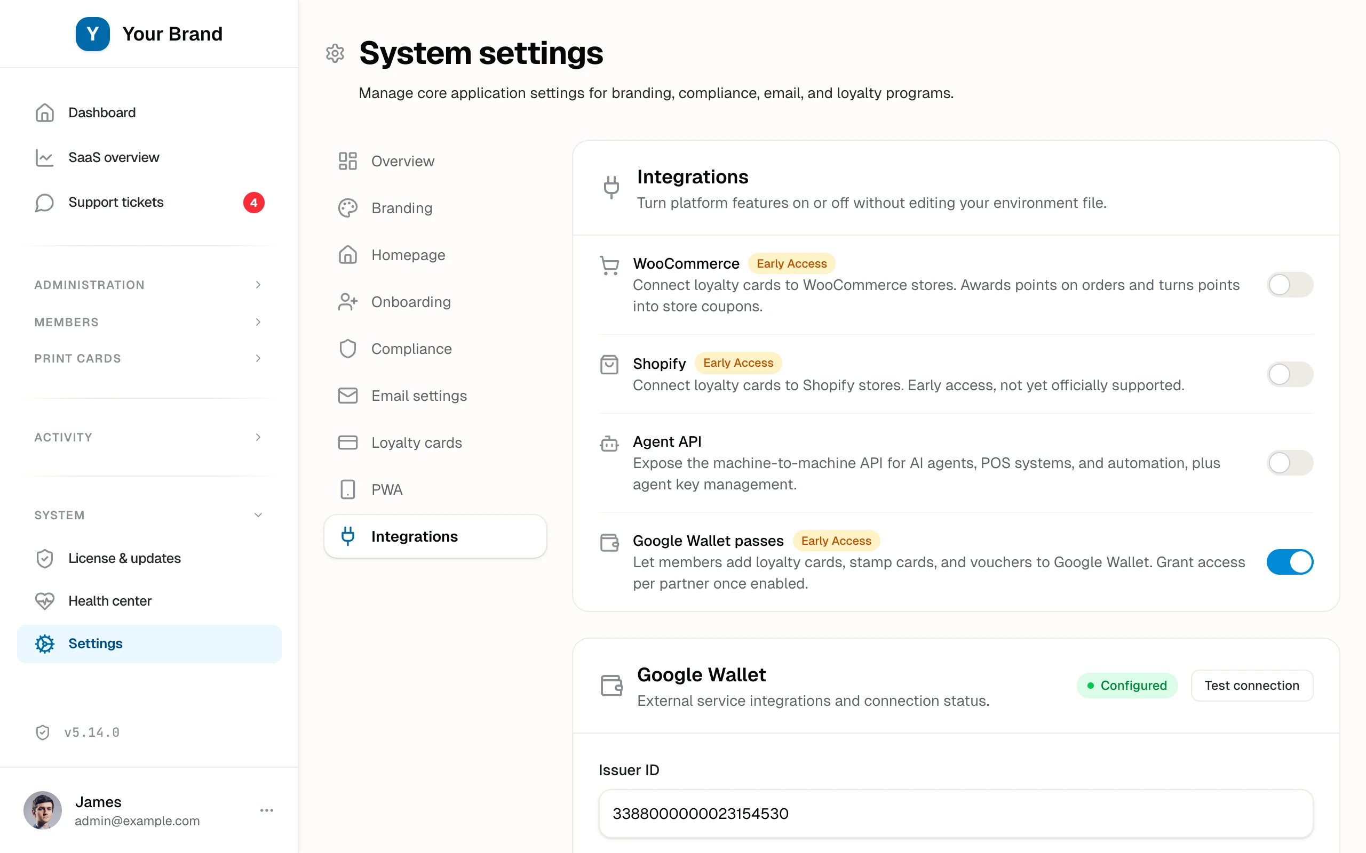Click the Onboarding user-plus icon
1366x853 pixels.
pyautogui.click(x=348, y=302)
